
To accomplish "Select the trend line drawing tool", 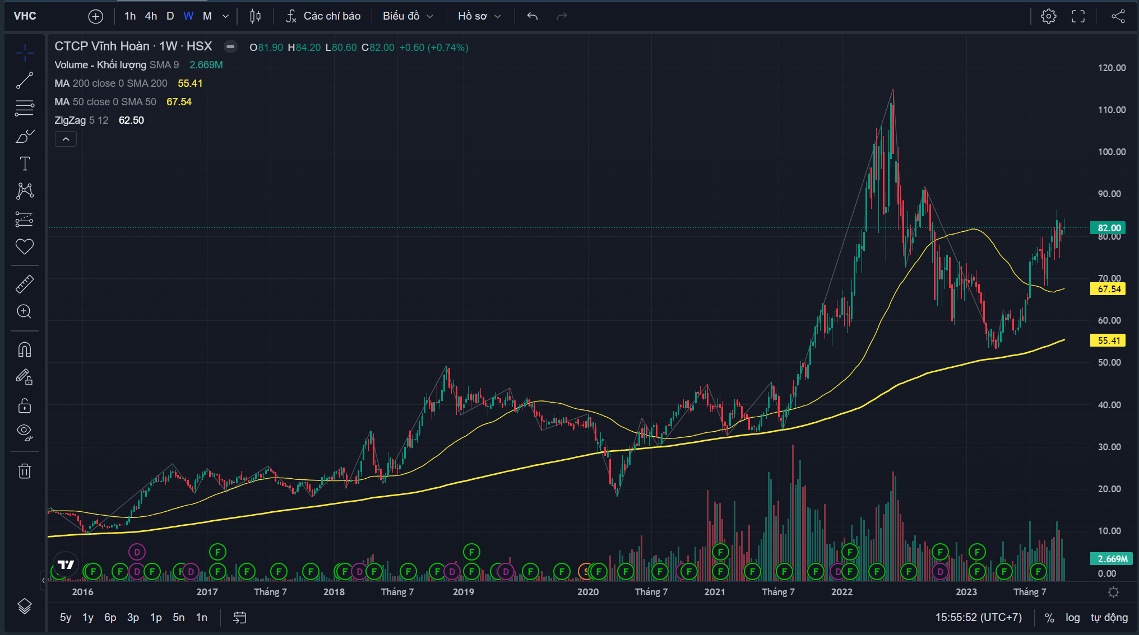I will [x=24, y=81].
